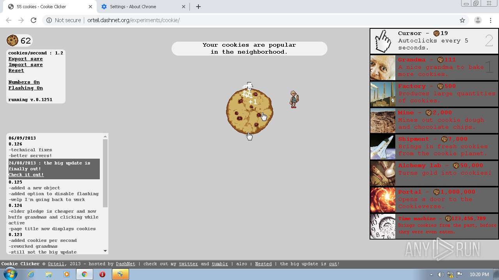Image resolution: width=499 pixels, height=280 pixels.
Task: Switch to the Settings - About Chrome tab
Action: point(142,7)
